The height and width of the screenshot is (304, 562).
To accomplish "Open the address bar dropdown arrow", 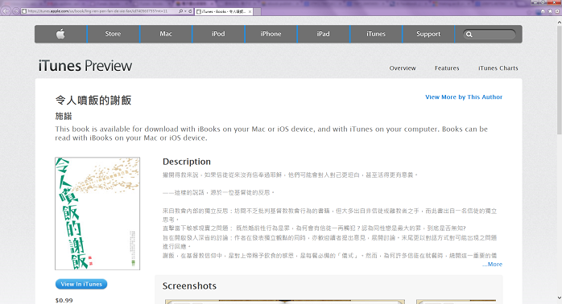I will coord(185,11).
